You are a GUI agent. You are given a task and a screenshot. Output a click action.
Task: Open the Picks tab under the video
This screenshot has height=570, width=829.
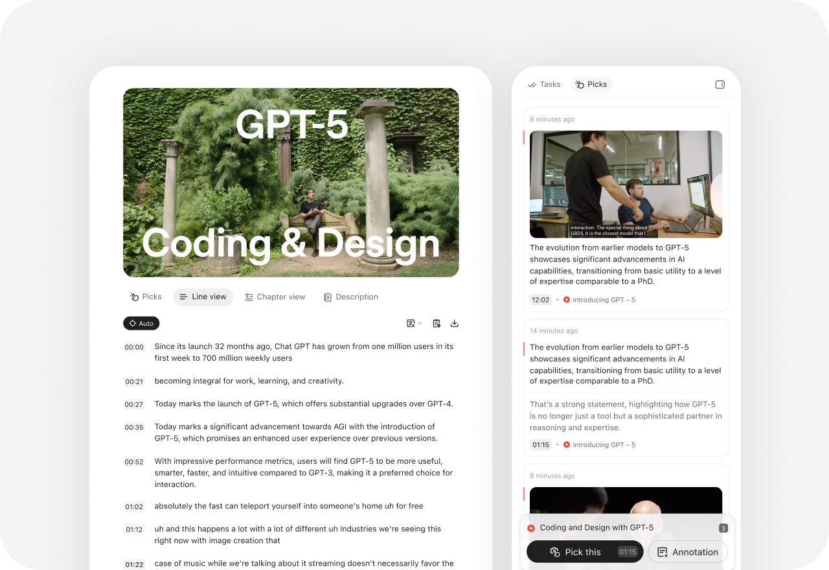(x=146, y=297)
